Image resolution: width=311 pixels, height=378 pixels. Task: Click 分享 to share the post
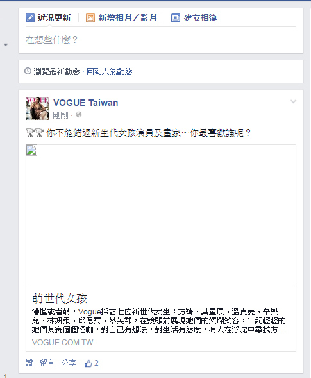coord(69,363)
